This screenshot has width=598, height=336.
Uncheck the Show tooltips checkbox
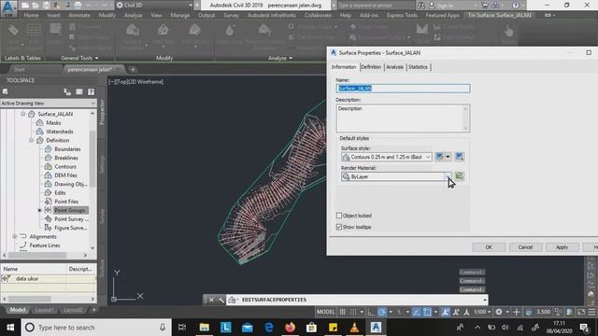(339, 227)
